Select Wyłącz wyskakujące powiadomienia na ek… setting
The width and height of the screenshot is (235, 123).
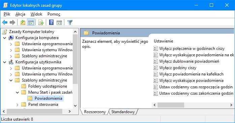coord(196,55)
